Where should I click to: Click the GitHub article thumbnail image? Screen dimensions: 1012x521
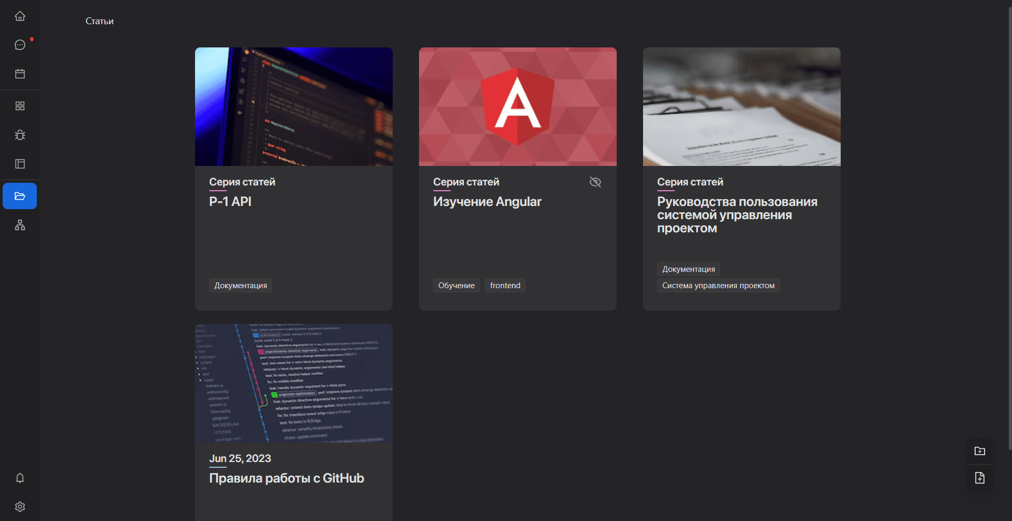pyautogui.click(x=294, y=383)
